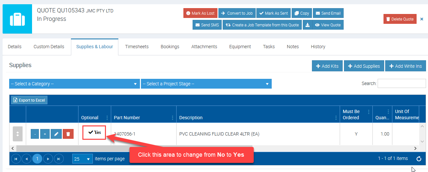
Task: Click into the Search input field
Action: tap(402, 83)
